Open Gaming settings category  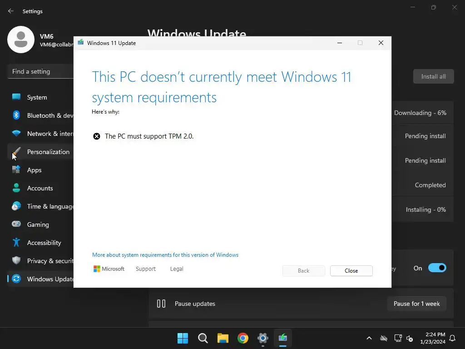40,224
